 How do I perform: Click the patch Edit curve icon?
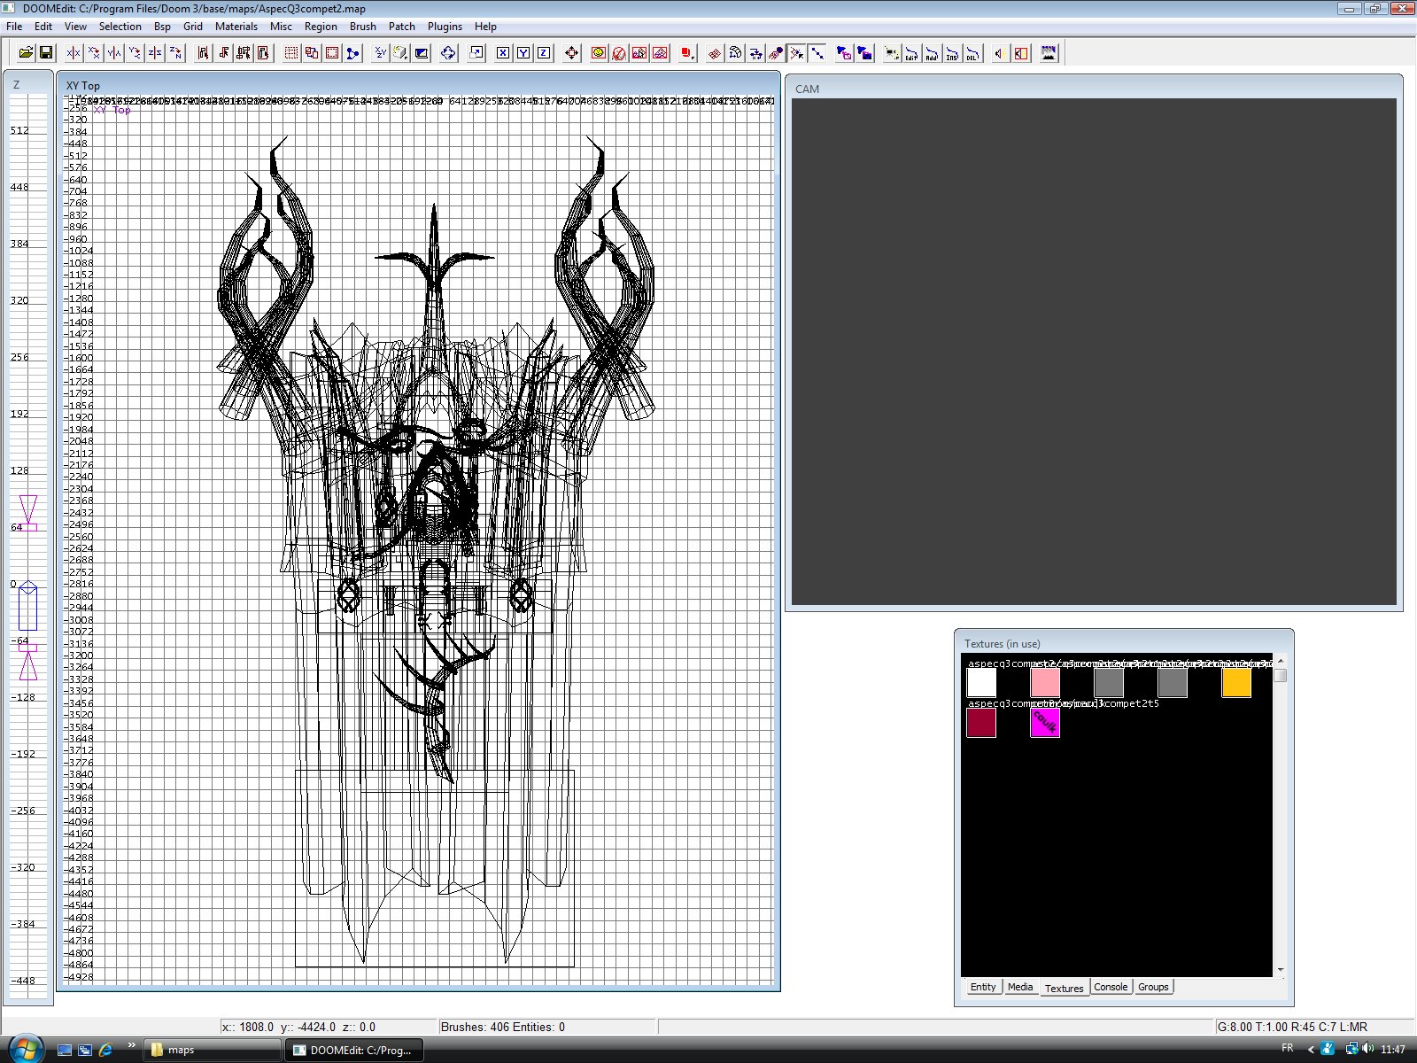911,53
